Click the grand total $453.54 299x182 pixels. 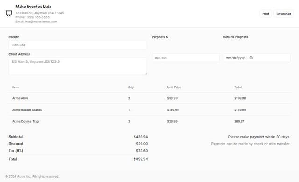141,159
